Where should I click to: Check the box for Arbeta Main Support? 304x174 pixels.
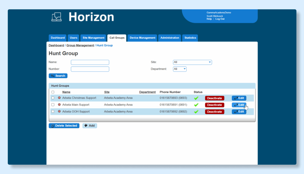click(53, 105)
